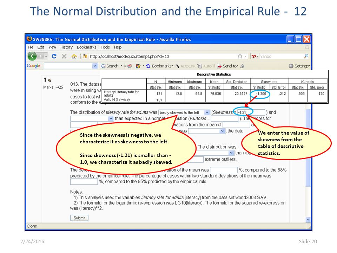Bookmark this page with the star icon
Viewport: 337px width, 253px height.
click(240, 56)
